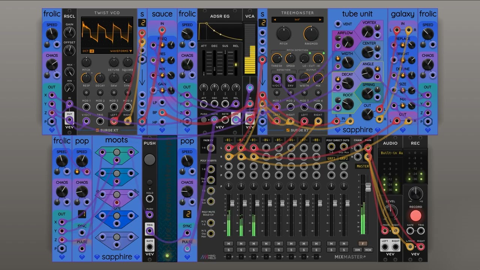Click the Twist VCO PITCH knob
Screen dimensions: 480x270
coord(86,62)
